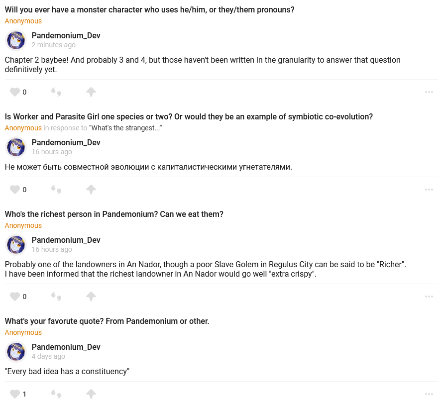The width and height of the screenshot is (443, 404).
Task: Open three-dot menu on favorite quote post
Action: coord(429,394)
